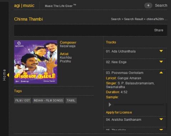Click the yellow Home arrow on sidebar
Screen dimensions: 171x136
pyautogui.click(x=8, y=75)
